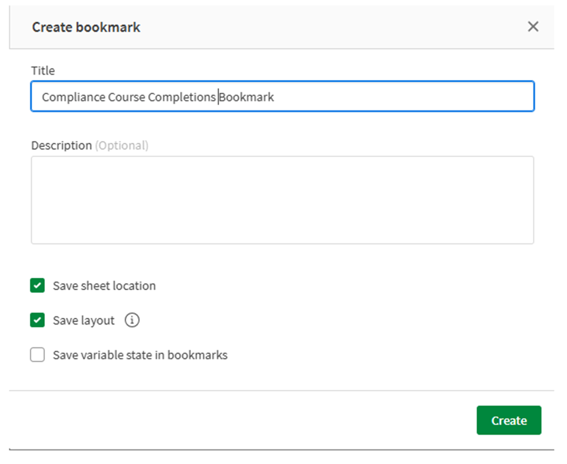
Task: Click the "(Optional)" hint beside Description
Action: [122, 145]
